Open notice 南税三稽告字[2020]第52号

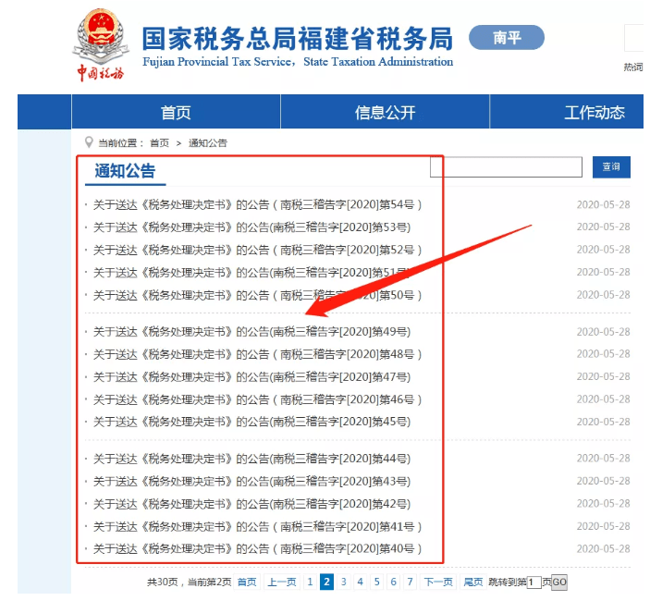click(x=257, y=250)
